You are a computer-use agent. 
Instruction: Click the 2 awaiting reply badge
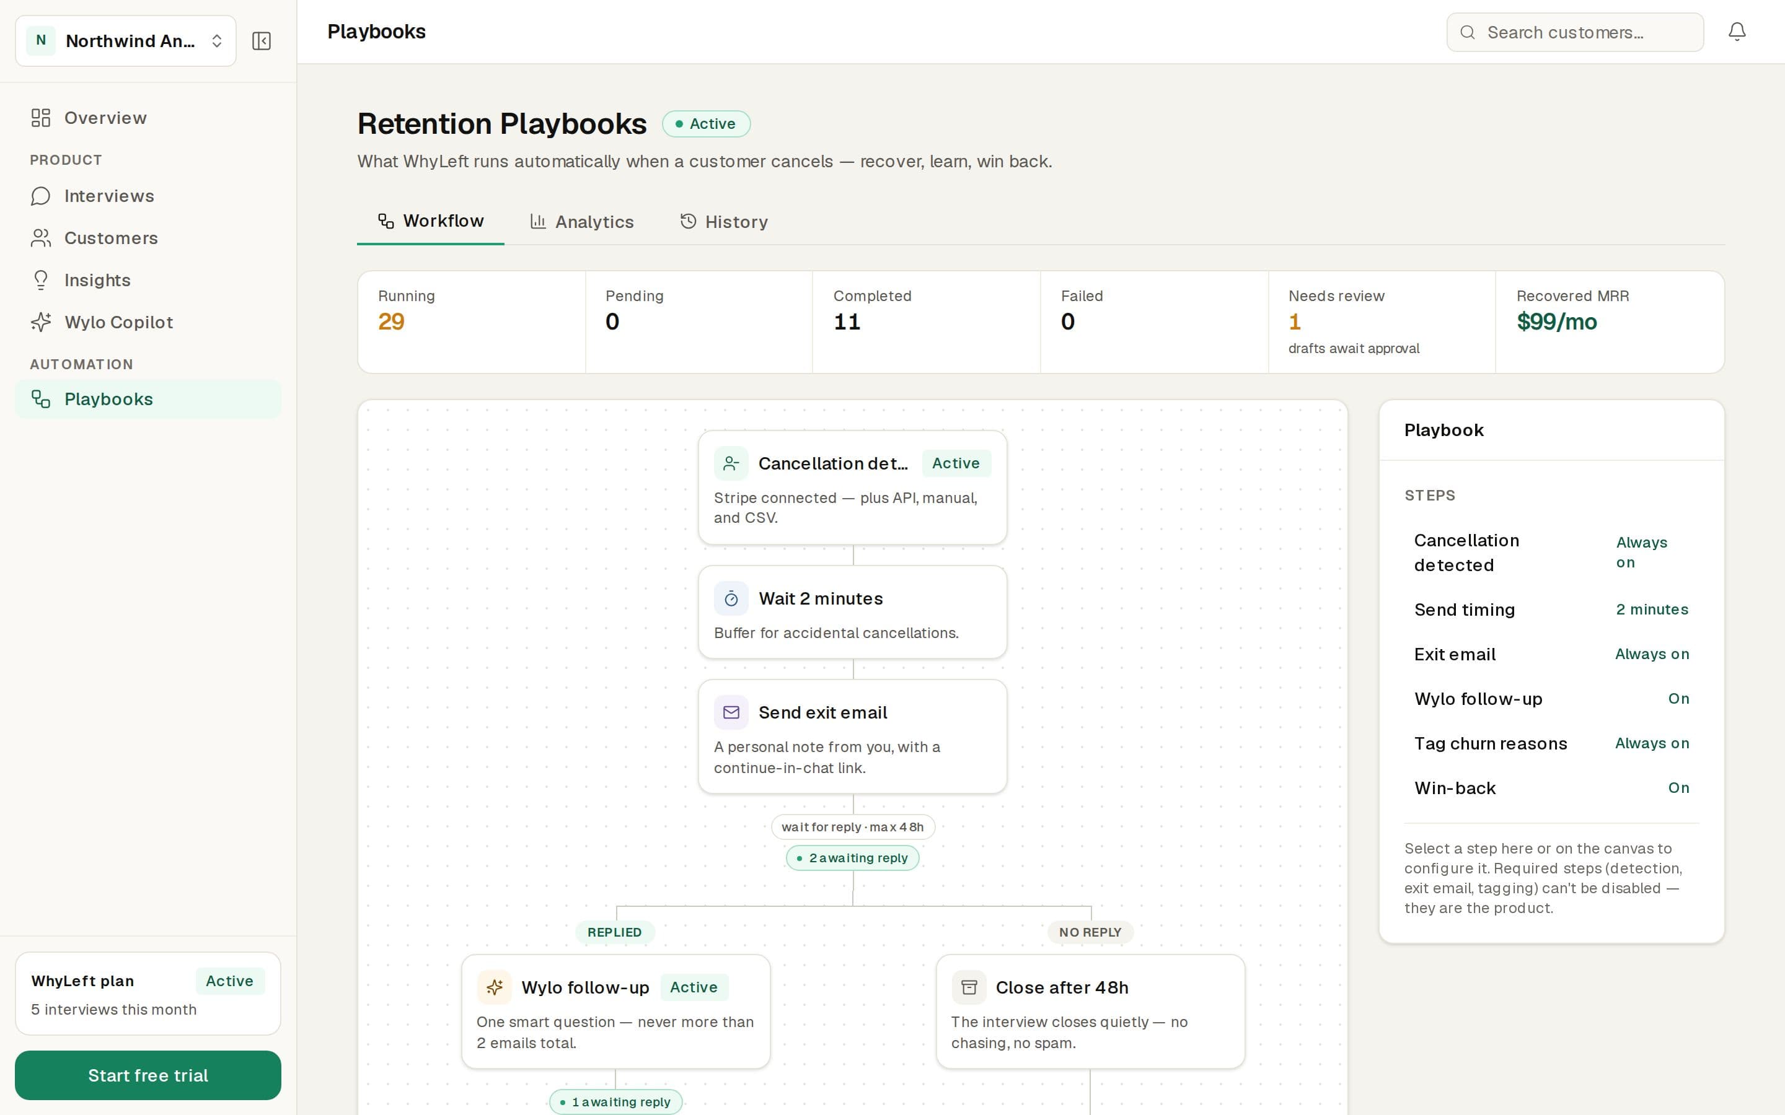point(853,858)
